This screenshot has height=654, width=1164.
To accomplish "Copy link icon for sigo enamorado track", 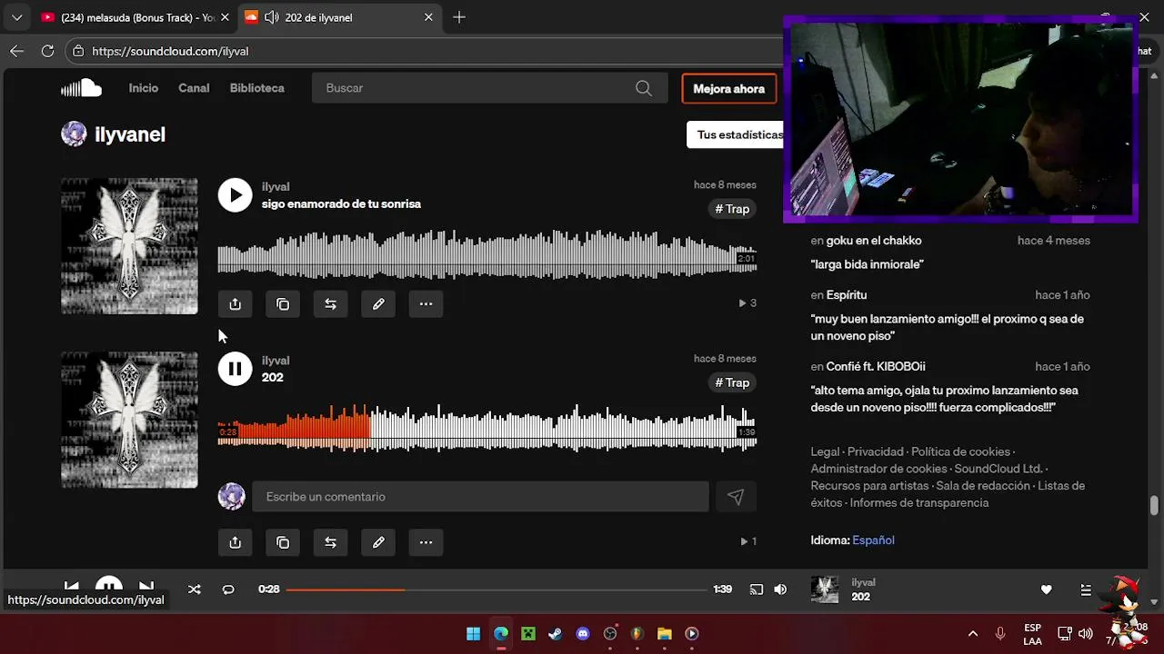I will [283, 304].
